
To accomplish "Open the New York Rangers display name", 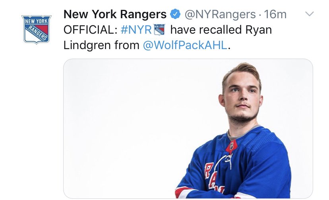I will coord(115,15).
